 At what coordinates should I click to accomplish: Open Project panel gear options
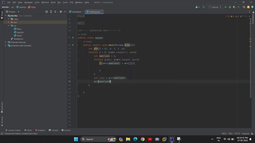61,12
